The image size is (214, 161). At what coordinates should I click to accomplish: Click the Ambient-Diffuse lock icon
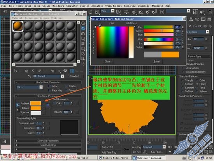tap(18, 105)
